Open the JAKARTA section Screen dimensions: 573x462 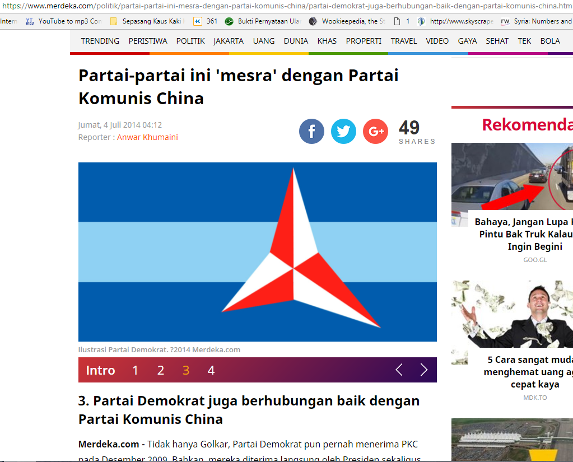point(229,41)
